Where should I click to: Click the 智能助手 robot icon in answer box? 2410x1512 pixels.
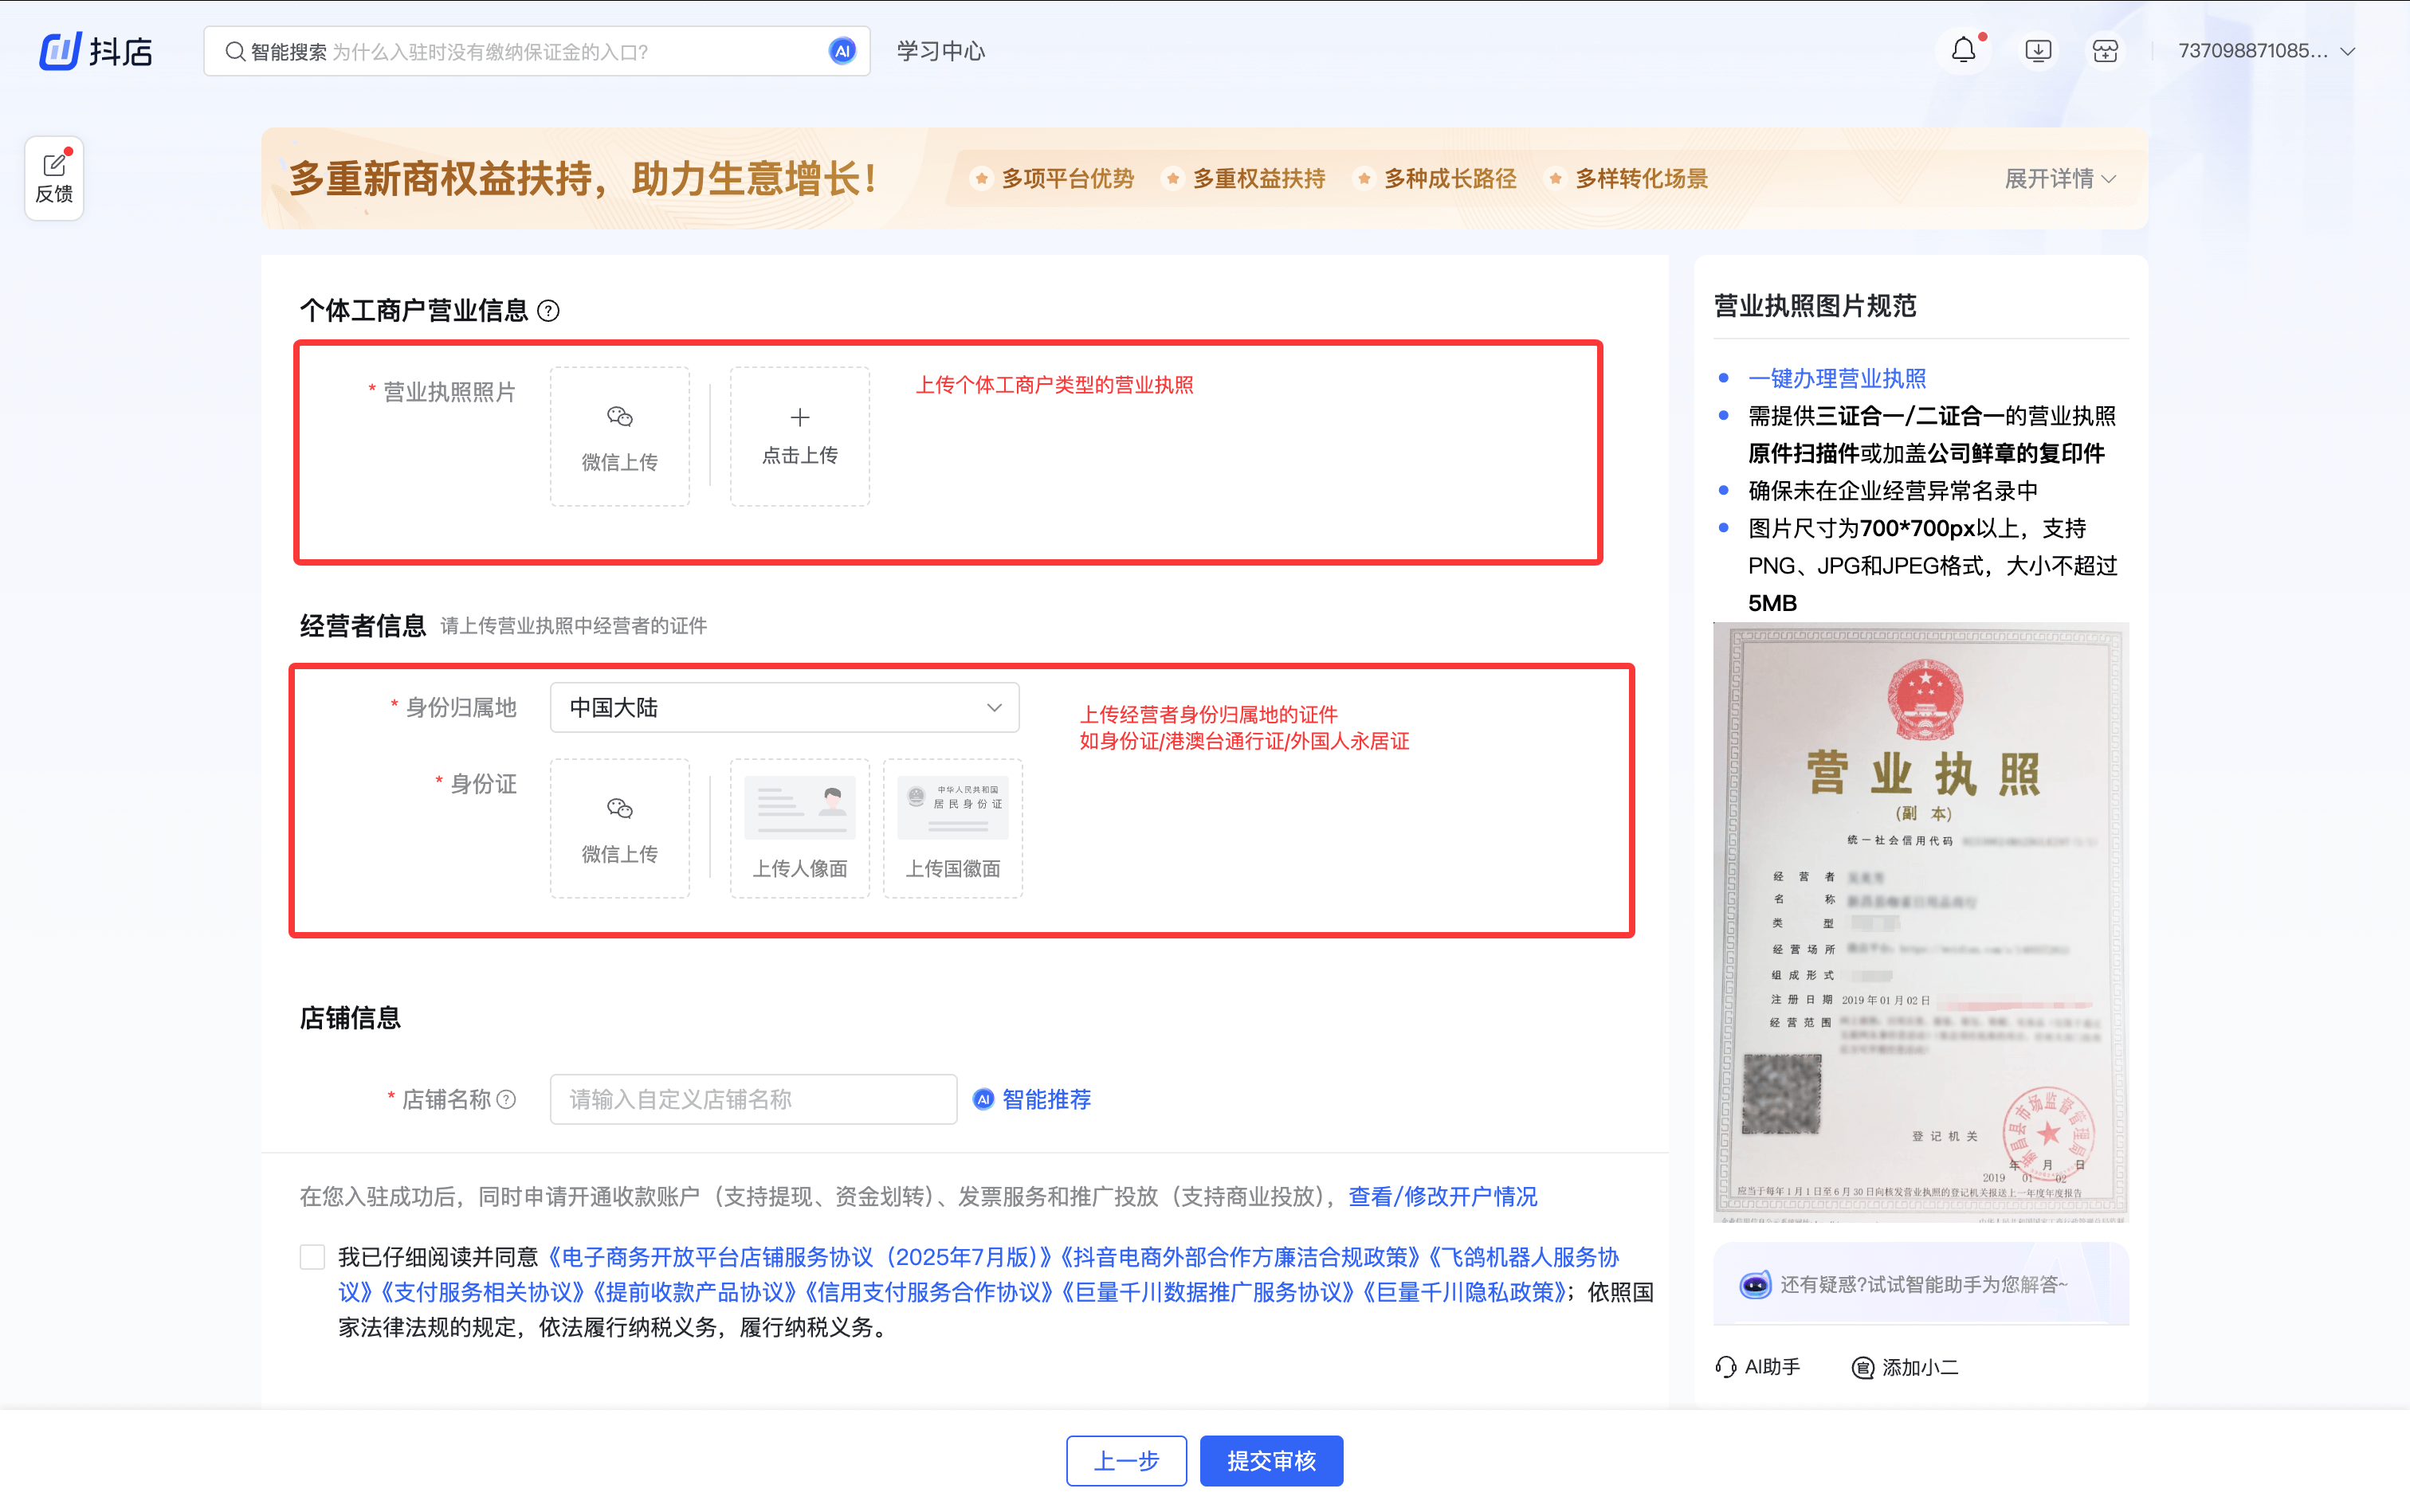1754,1284
